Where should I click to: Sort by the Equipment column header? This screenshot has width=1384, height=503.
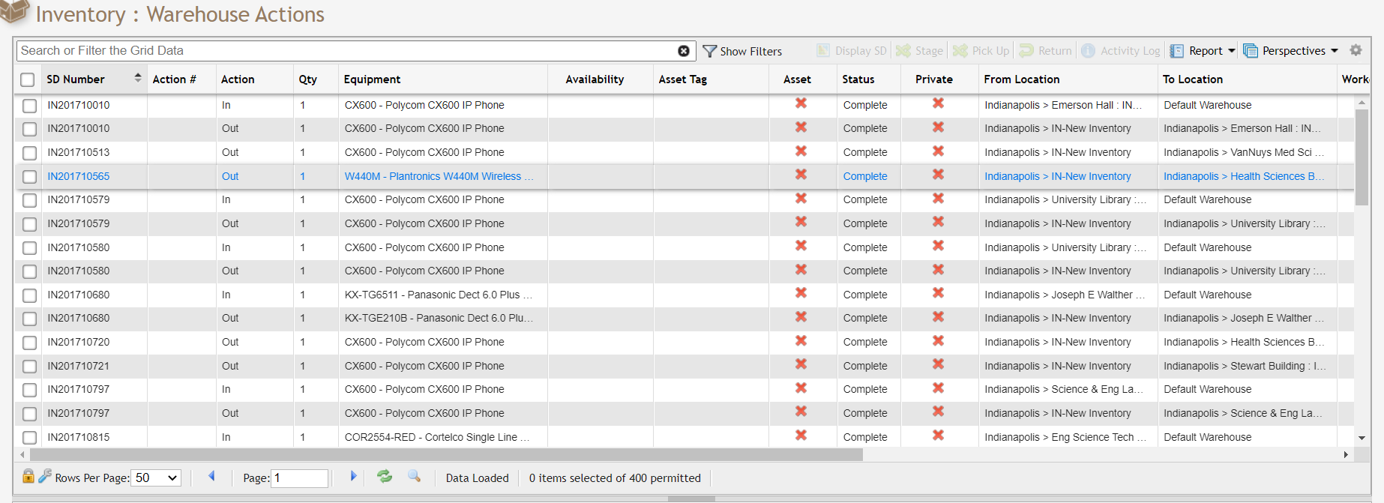click(372, 79)
